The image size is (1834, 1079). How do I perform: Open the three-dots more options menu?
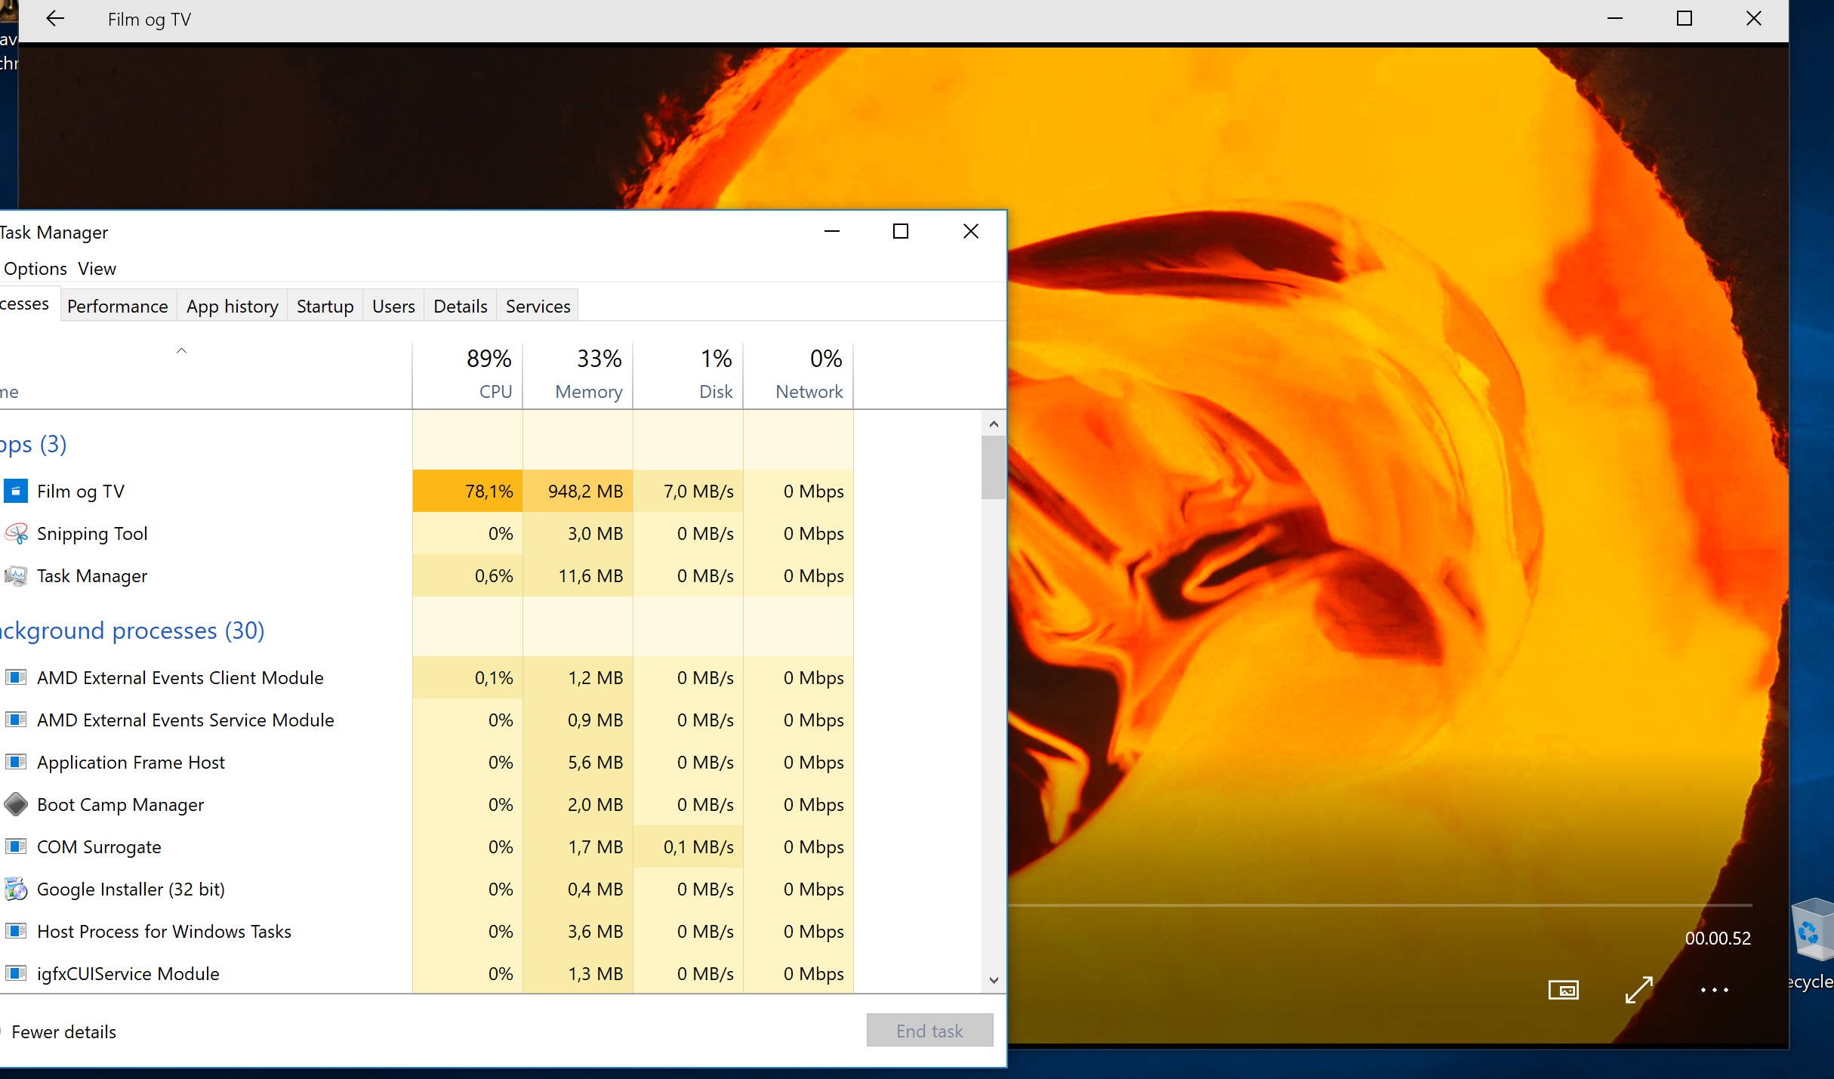(1714, 989)
